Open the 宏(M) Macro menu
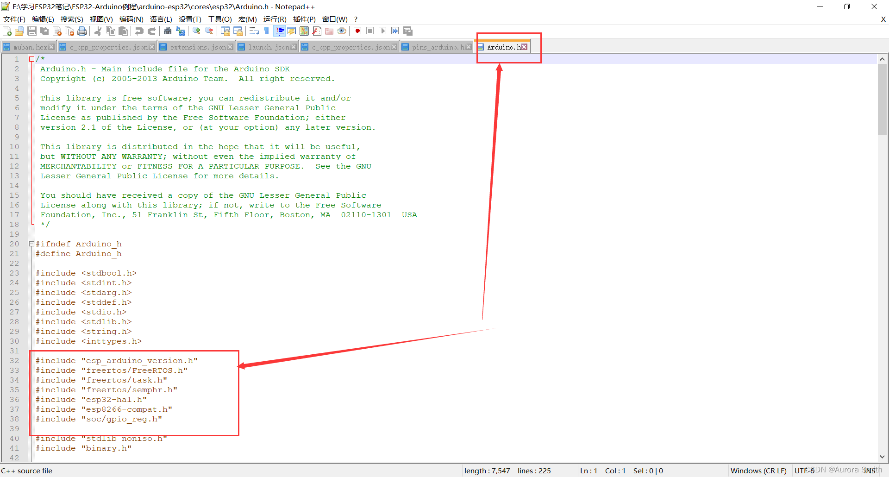The image size is (889, 477). click(x=248, y=19)
